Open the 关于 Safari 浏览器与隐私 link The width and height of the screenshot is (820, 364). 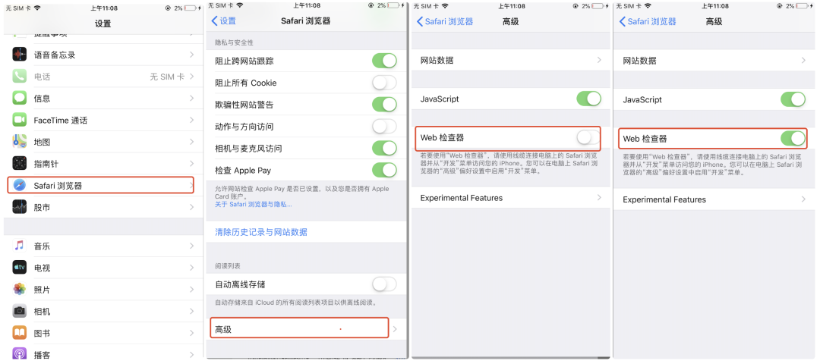coord(253,204)
